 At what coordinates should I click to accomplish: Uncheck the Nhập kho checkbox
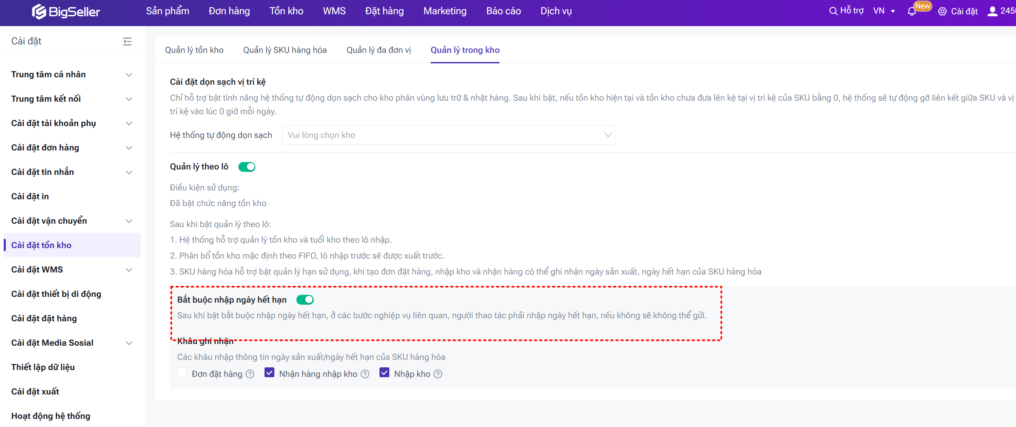coord(384,372)
